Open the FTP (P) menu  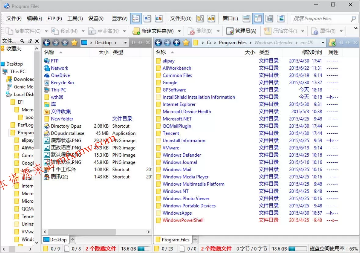55,18
